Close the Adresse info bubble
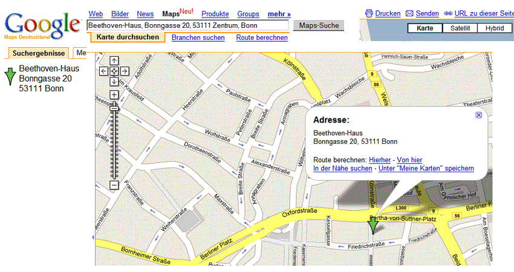Viewport: 514px width, 272px height. point(478,115)
